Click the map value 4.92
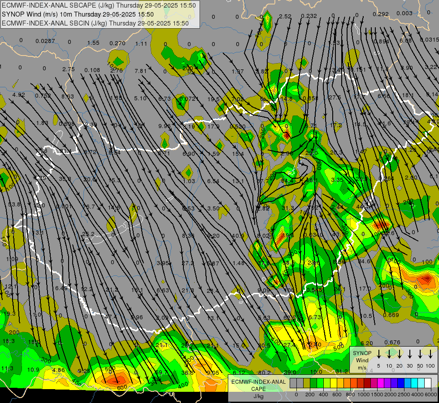This screenshot has height=403, width=439. (x=18, y=94)
